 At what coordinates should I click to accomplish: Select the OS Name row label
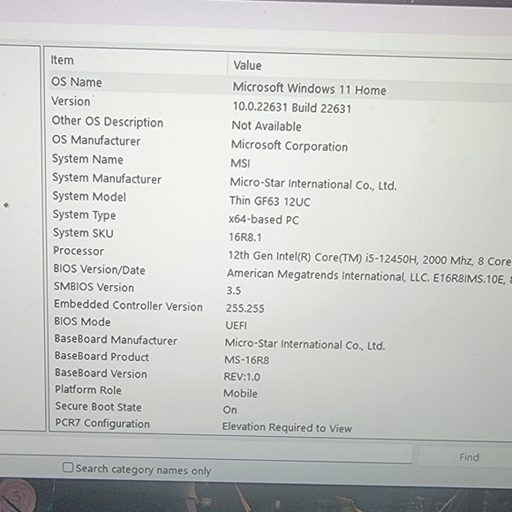(77, 81)
